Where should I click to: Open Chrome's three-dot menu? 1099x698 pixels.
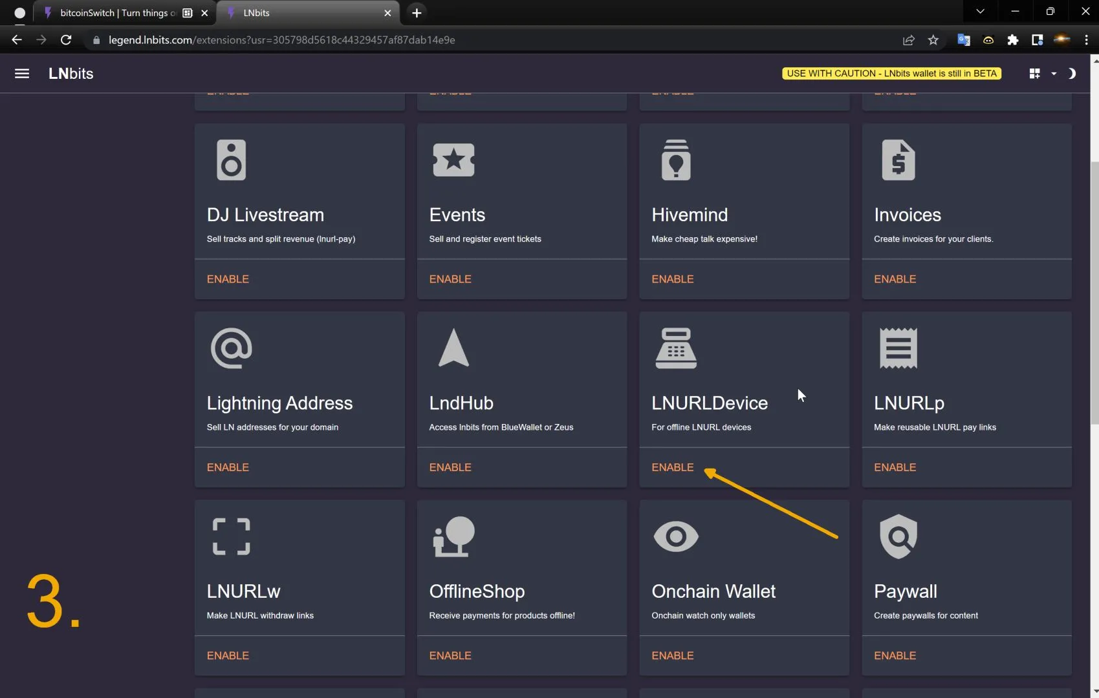point(1086,40)
